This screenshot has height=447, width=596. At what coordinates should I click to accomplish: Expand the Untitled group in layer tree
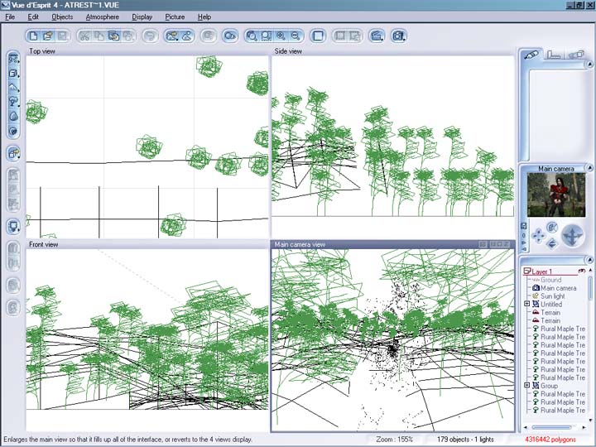point(527,305)
